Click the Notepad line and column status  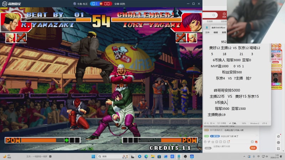209,123
